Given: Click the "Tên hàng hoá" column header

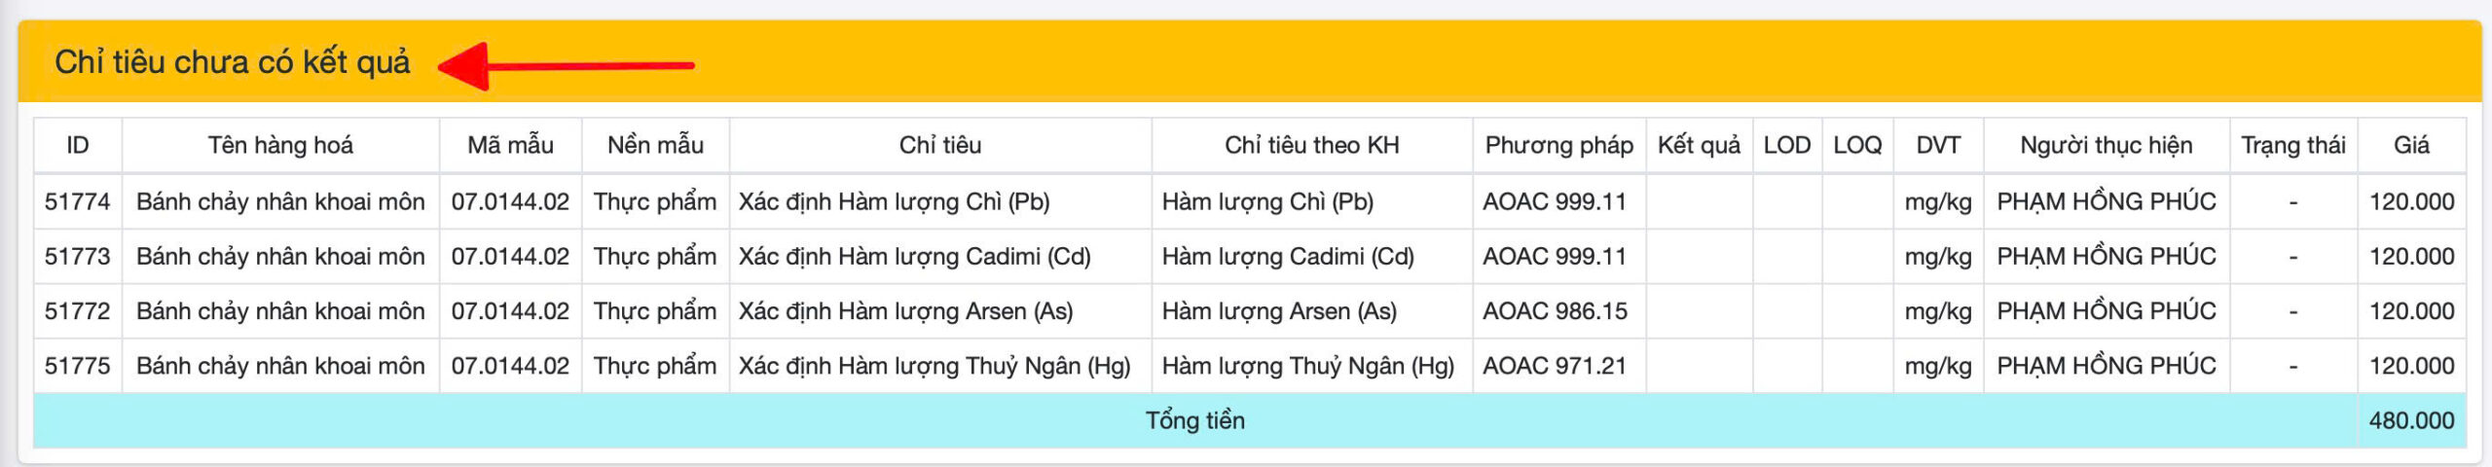Looking at the screenshot, I should (x=280, y=146).
